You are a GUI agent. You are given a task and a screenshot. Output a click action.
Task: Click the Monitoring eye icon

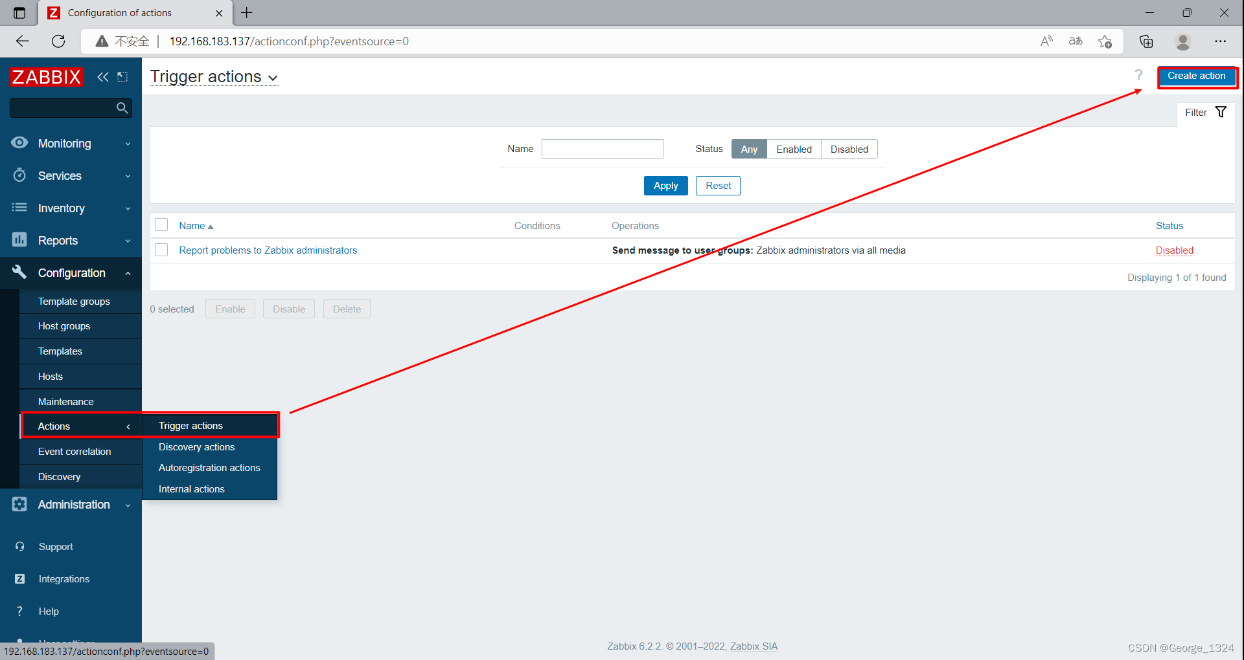19,143
